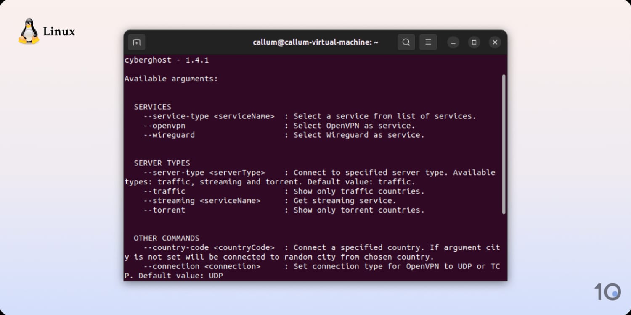
Task: Click the cyberghost - 1.4.1 version line
Action: click(167, 60)
